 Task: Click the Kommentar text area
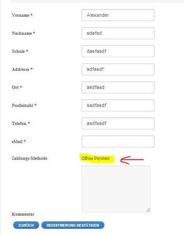point(116,189)
